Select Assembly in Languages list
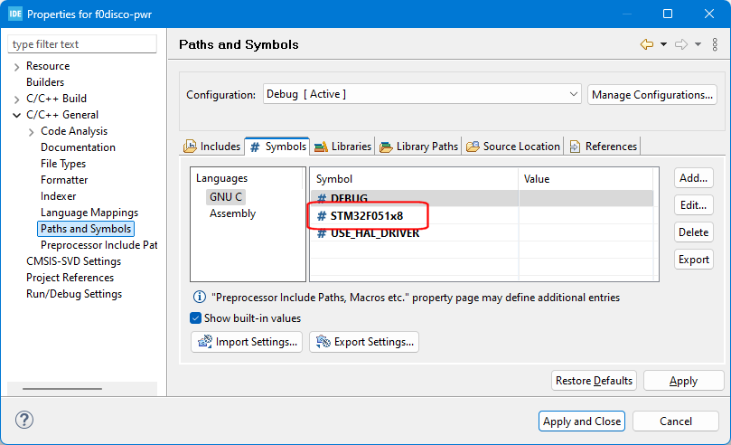This screenshot has width=731, height=445. [x=232, y=213]
